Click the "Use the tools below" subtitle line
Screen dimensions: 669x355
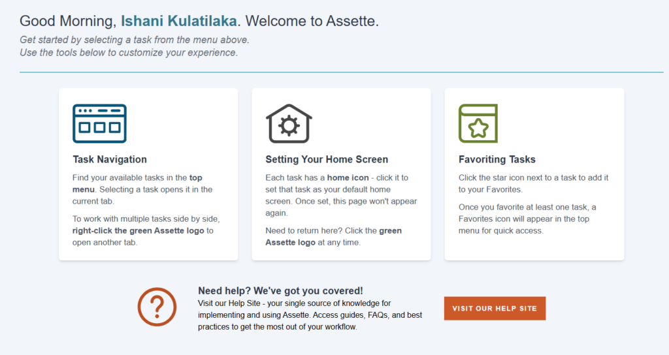pyautogui.click(x=129, y=52)
